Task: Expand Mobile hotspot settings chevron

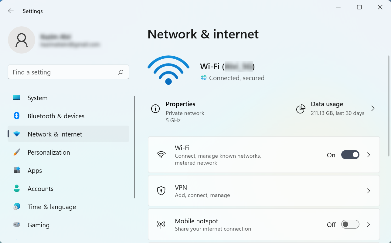Action: coord(369,225)
